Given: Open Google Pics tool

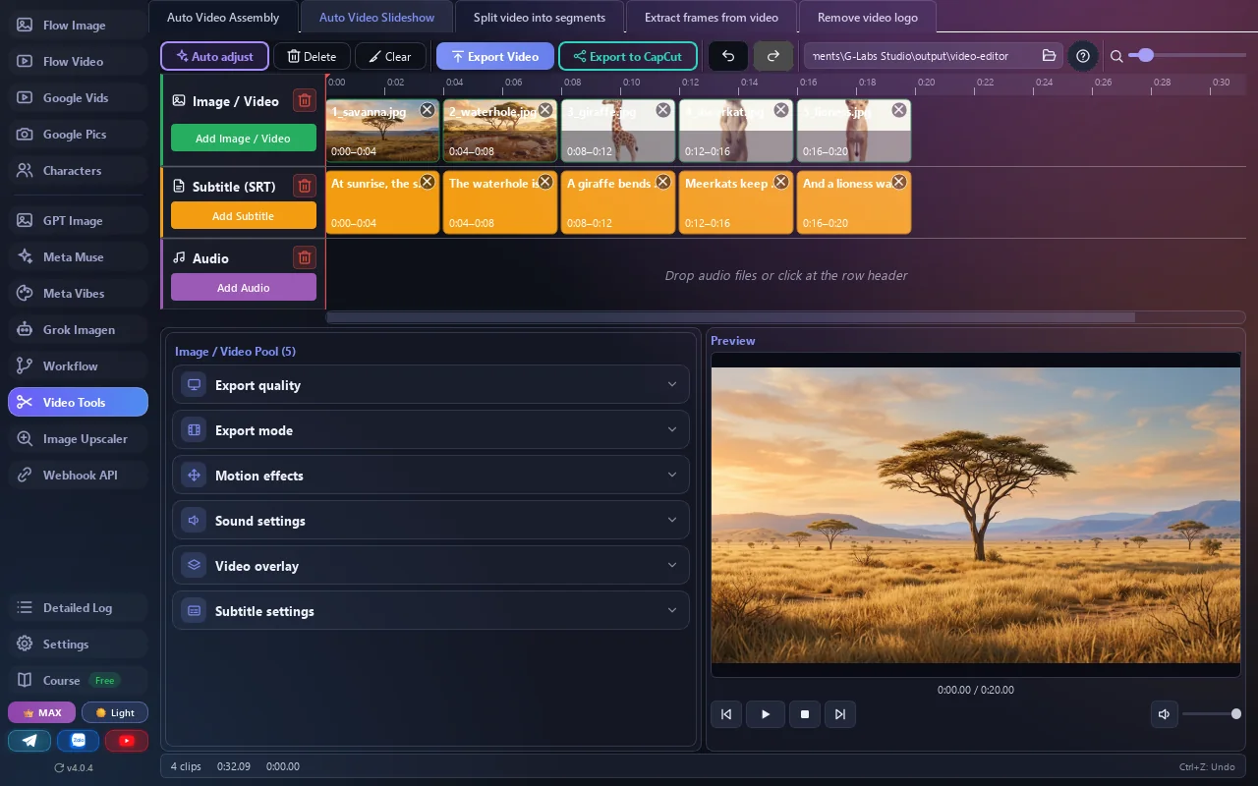Looking at the screenshot, I should pos(78,134).
